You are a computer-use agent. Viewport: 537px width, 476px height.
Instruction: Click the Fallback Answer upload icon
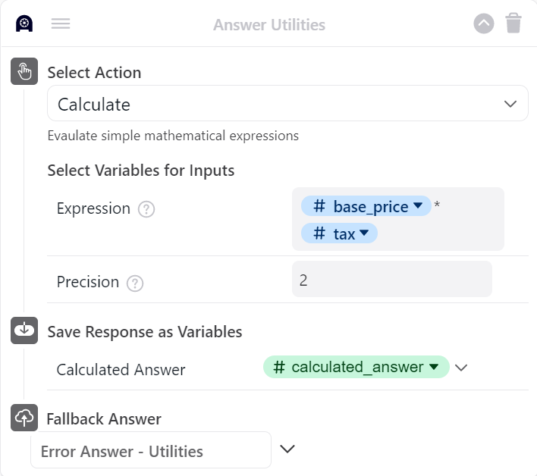point(24,418)
